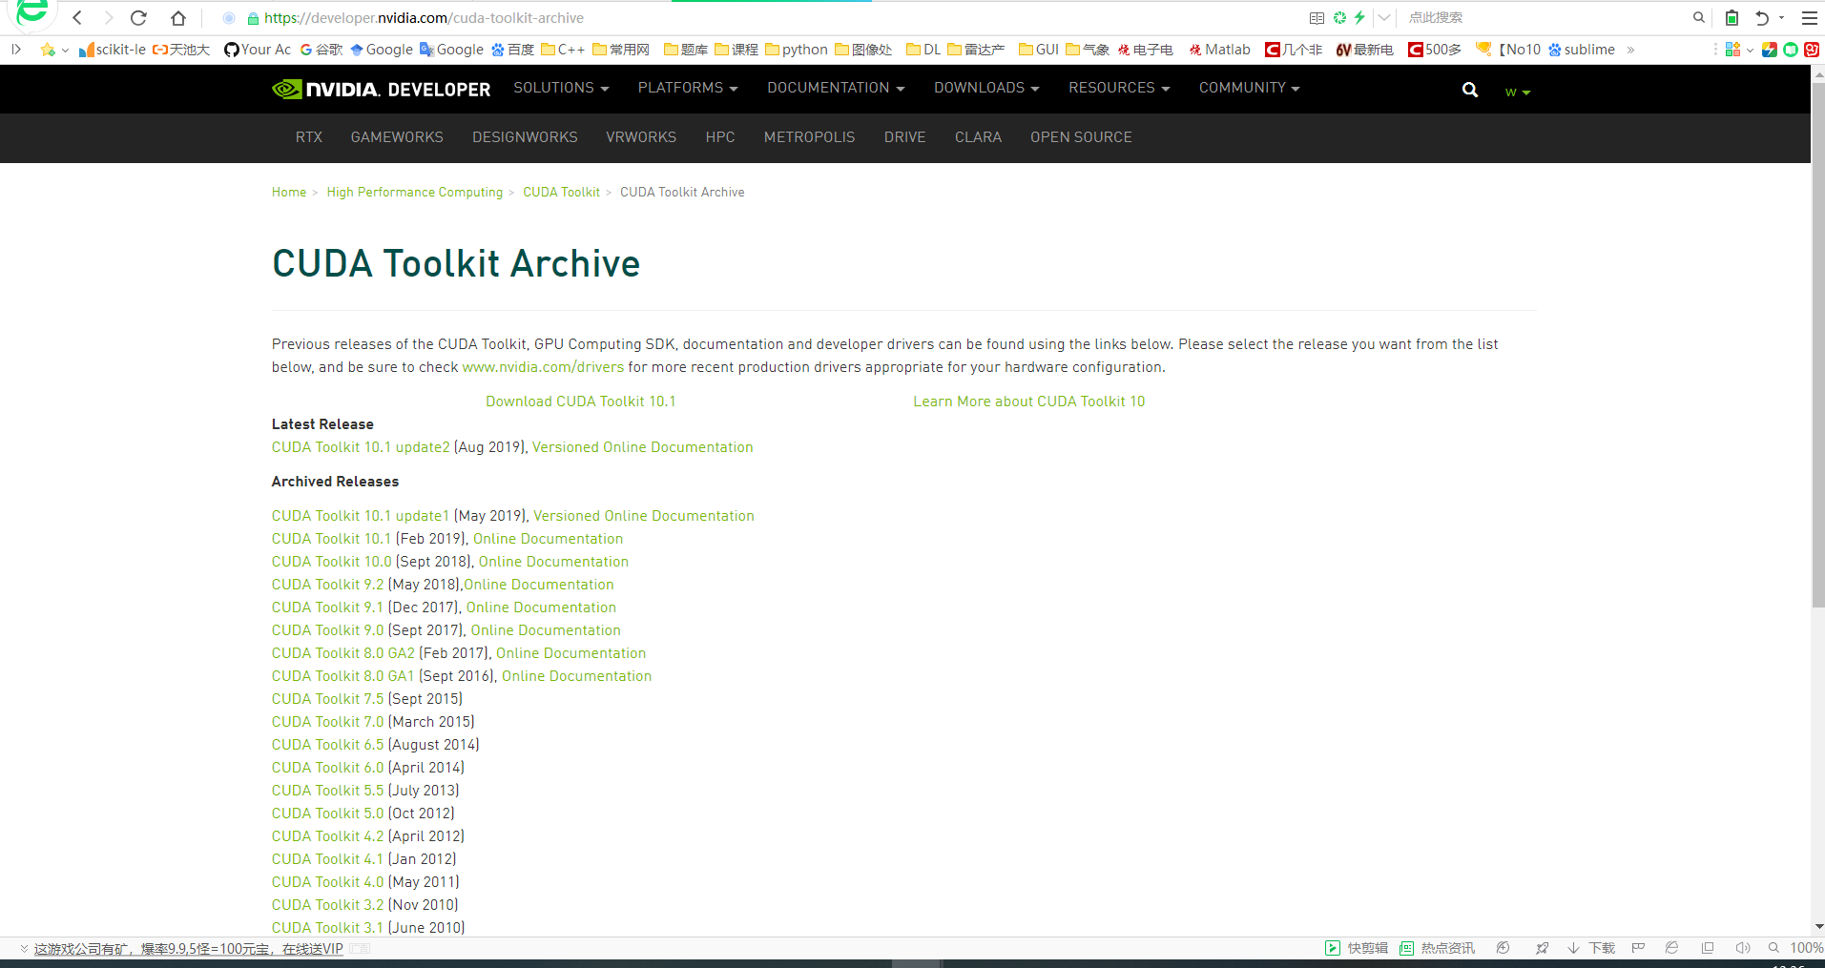Open CUDA Toolkit 10.1 update2 link
The image size is (1825, 968).
tap(361, 447)
